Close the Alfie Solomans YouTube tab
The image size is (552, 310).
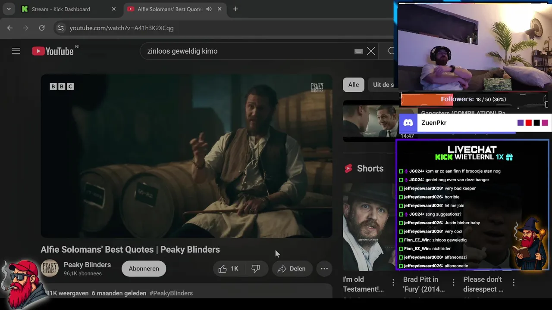(x=220, y=9)
